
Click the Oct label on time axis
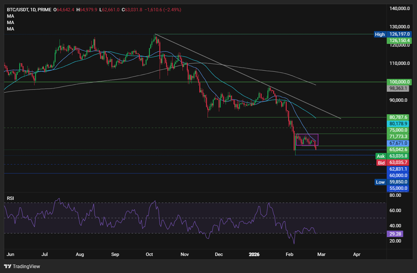[149, 254]
